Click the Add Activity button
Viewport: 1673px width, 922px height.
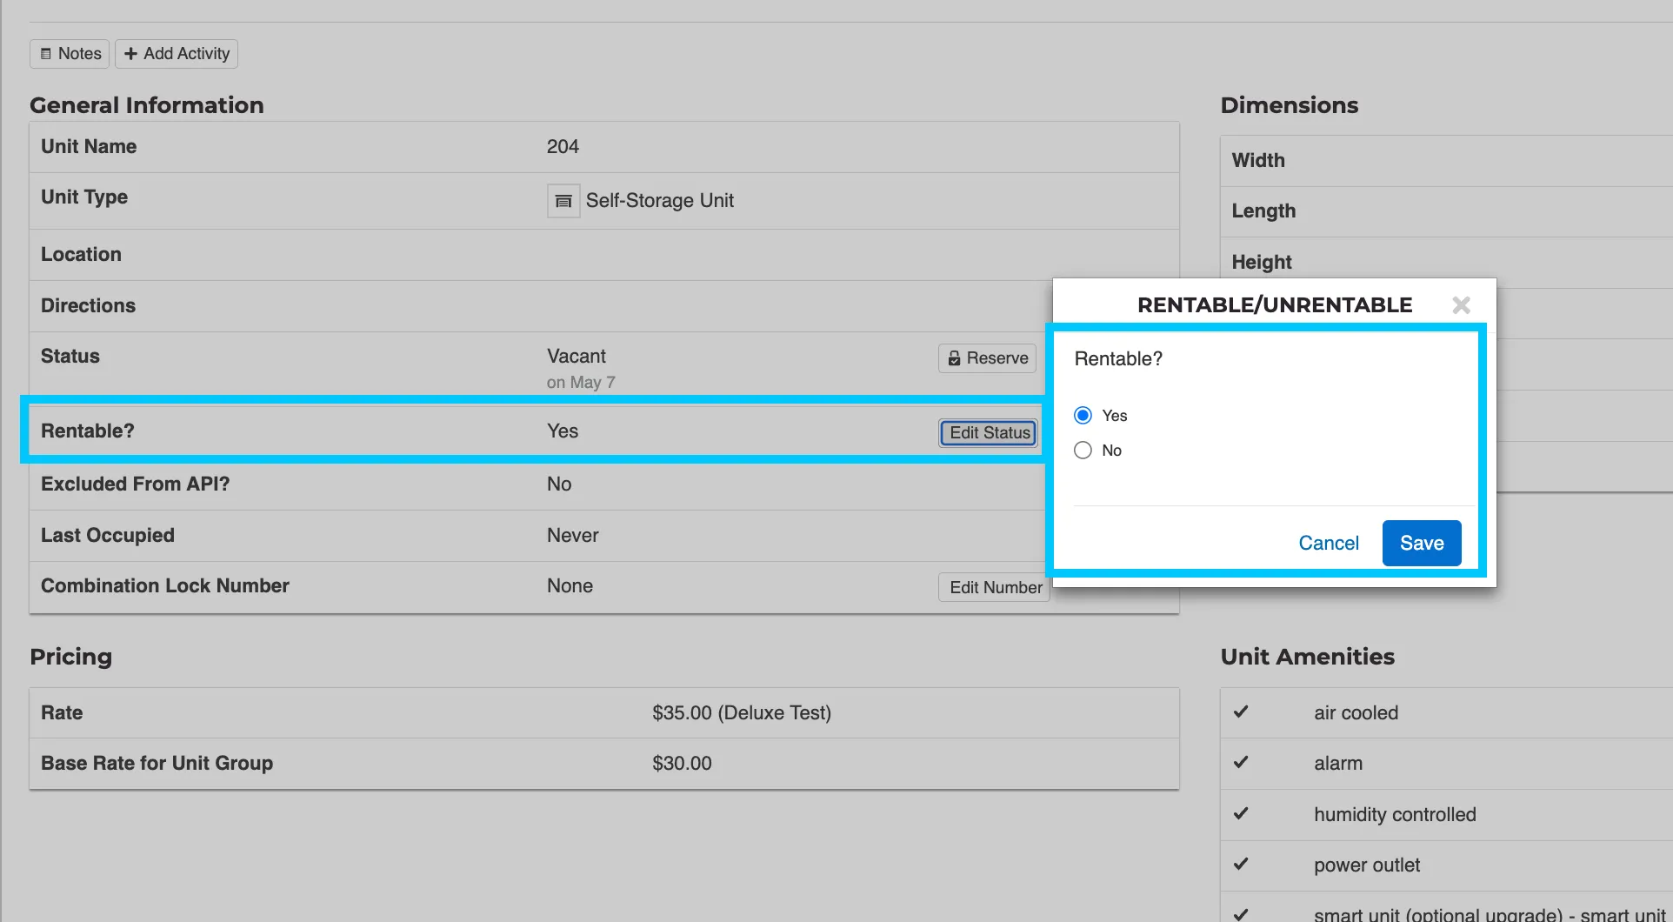tap(177, 54)
